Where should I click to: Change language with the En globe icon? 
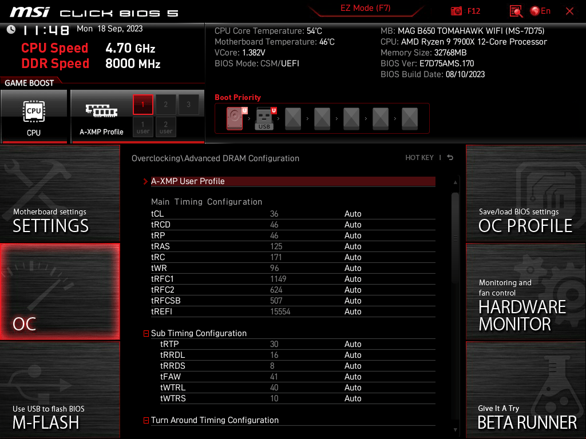click(x=540, y=11)
